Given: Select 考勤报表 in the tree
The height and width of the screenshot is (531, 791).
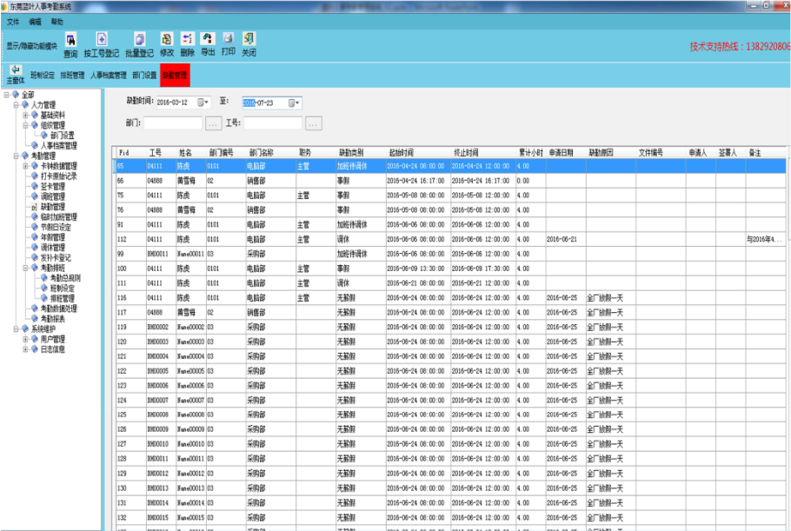Looking at the screenshot, I should click(x=52, y=319).
